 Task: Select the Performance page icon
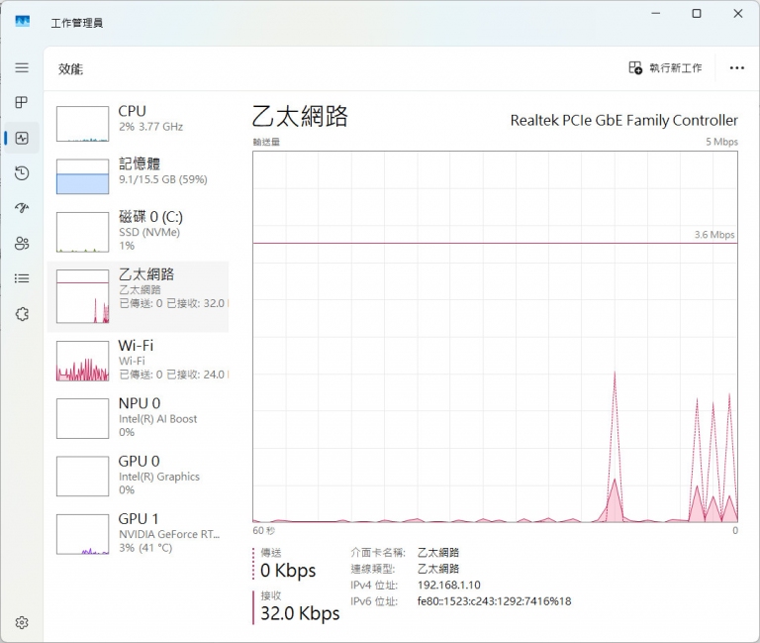coord(22,138)
